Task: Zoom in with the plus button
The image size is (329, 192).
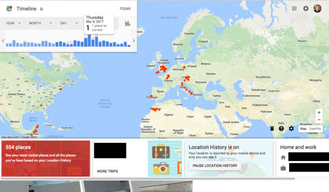Action: pos(319,113)
